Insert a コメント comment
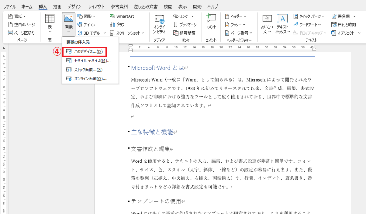 pos(211,21)
